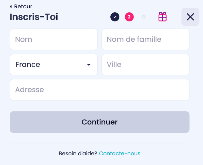Image resolution: width=203 pixels, height=165 pixels.
Task: Click the divider line below Continuer
Action: (x=99, y=144)
